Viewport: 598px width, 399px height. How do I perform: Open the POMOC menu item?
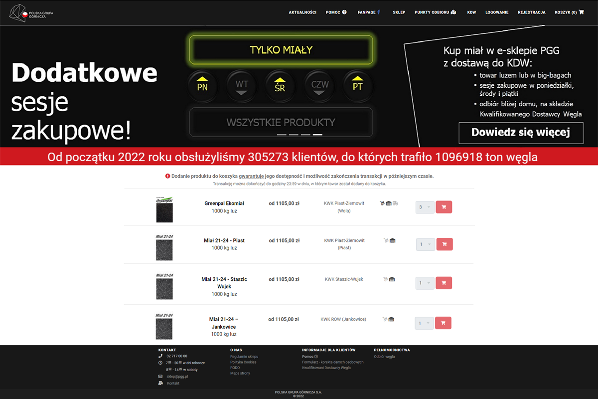click(336, 12)
